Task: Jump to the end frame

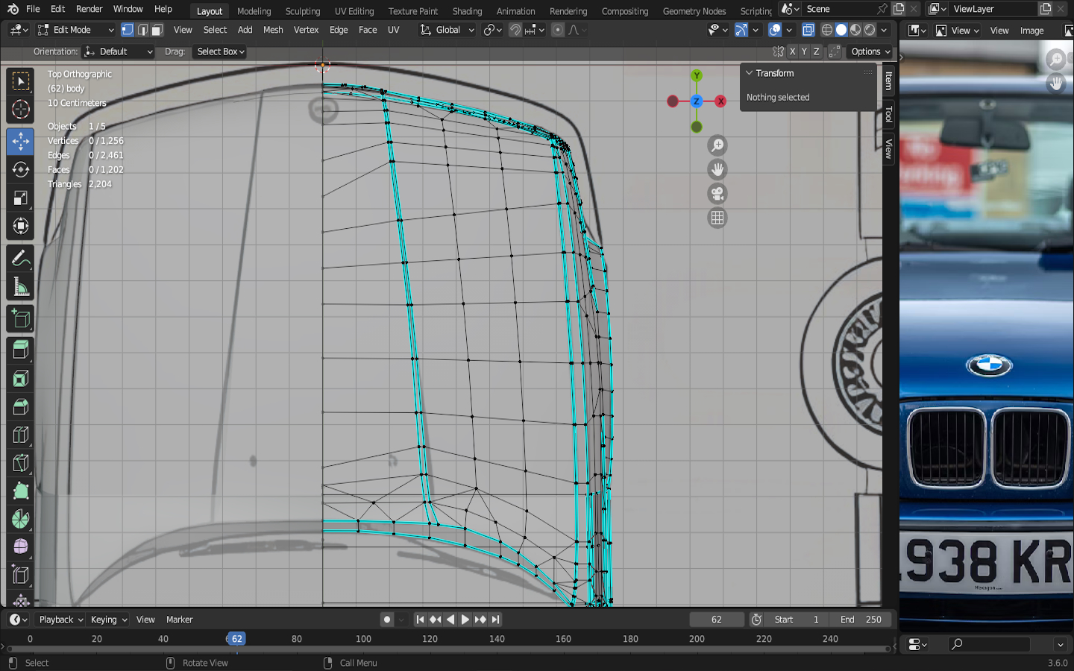Action: click(x=496, y=620)
